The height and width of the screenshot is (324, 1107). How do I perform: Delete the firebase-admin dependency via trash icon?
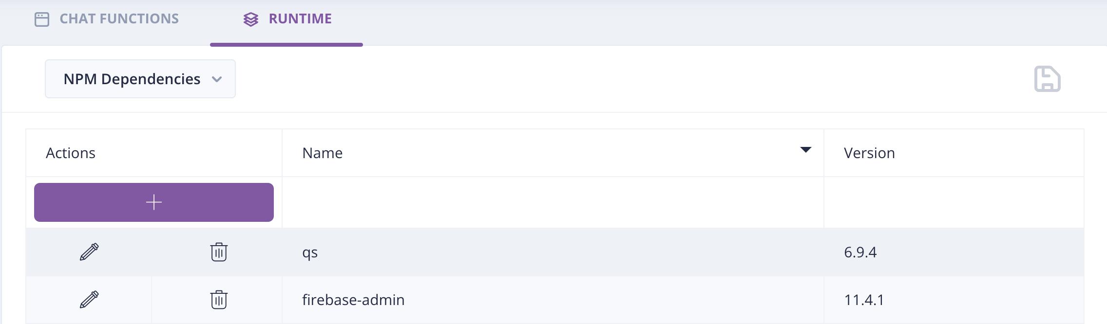219,300
